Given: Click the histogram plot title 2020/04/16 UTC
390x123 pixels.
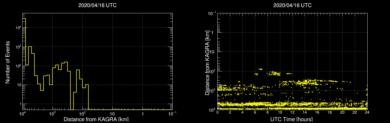Looking at the screenshot, I should [97, 5].
